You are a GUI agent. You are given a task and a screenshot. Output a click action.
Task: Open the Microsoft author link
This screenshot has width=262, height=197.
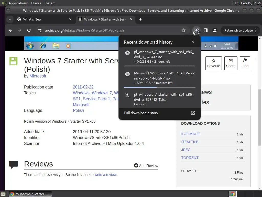click(38, 76)
